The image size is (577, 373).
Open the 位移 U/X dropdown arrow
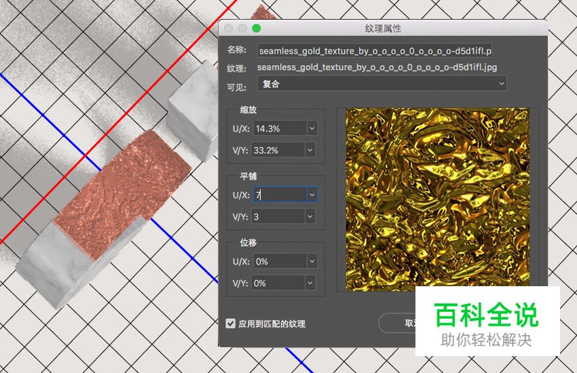pyautogui.click(x=312, y=261)
